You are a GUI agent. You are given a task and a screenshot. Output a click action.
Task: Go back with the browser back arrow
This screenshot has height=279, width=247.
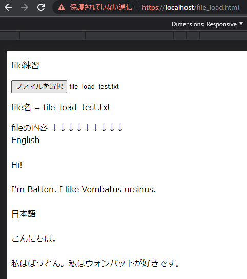click(x=8, y=7)
